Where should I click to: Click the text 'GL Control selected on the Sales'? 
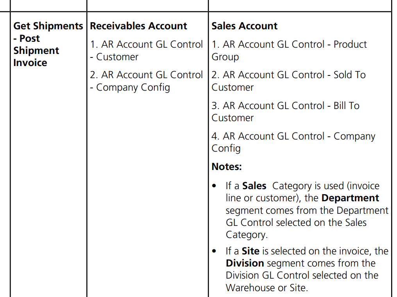[296, 223]
